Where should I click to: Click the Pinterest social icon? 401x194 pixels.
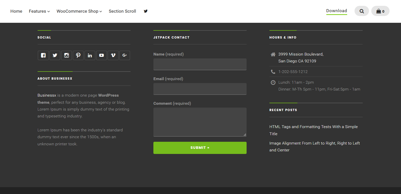[78, 55]
